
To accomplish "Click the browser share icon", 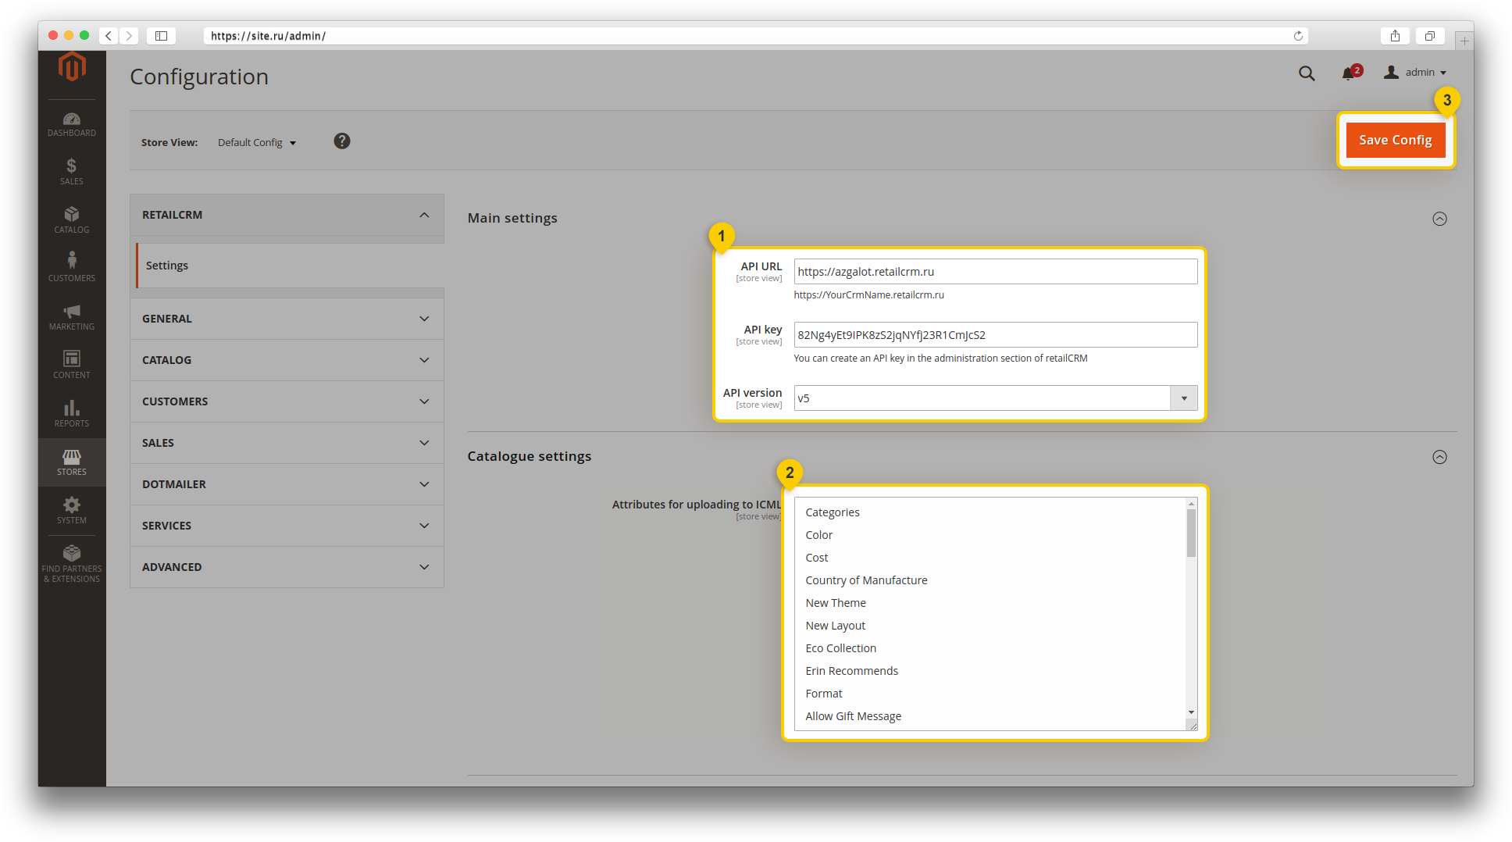I will point(1395,36).
